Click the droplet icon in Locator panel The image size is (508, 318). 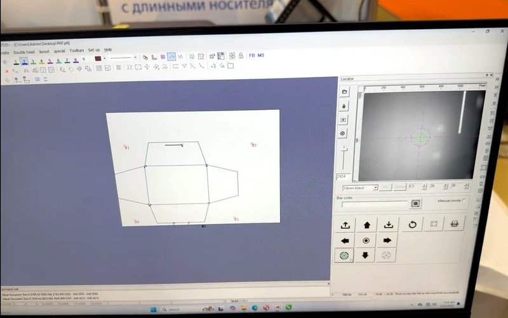click(344, 106)
